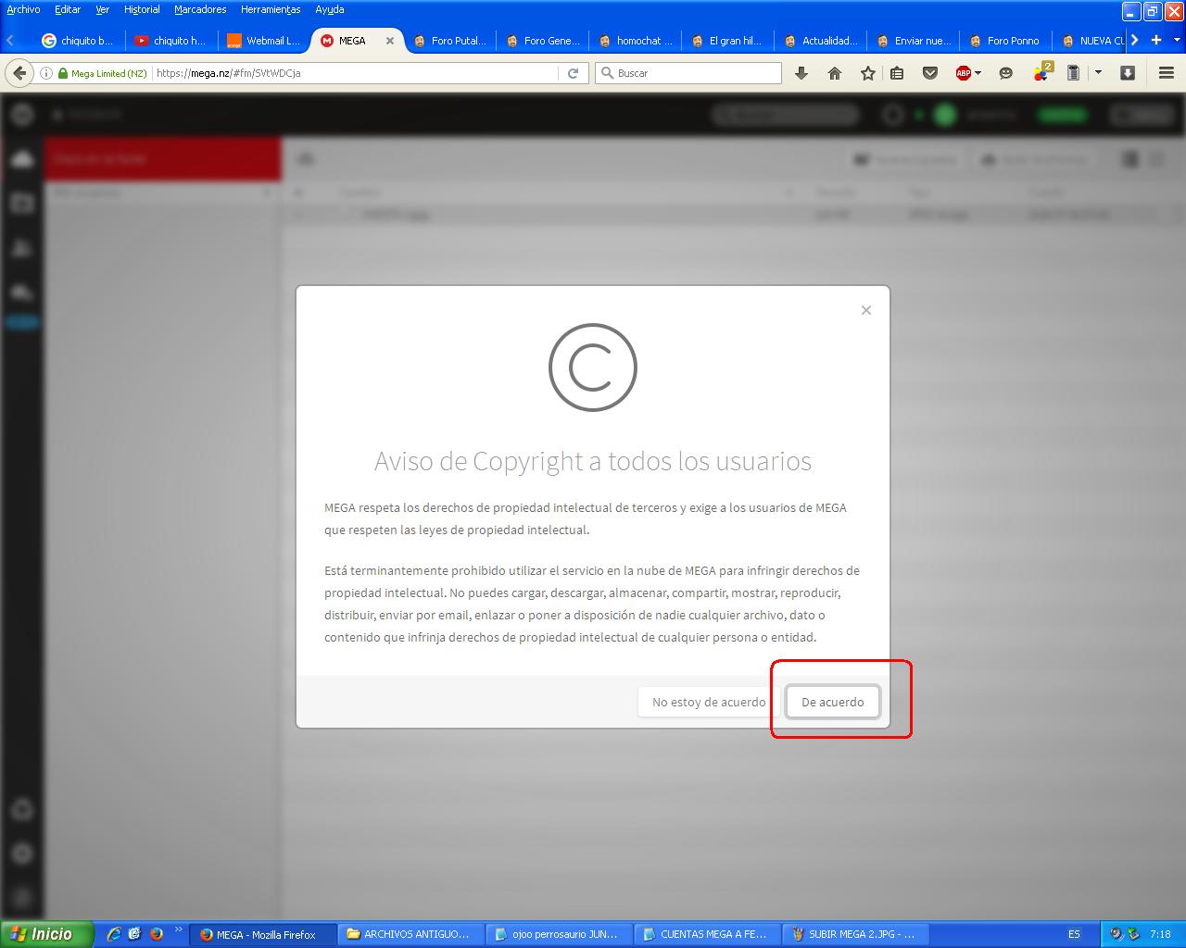Open SUBIR MEGA 2.JPG taskbar item
1186x948 pixels.
[x=855, y=934]
